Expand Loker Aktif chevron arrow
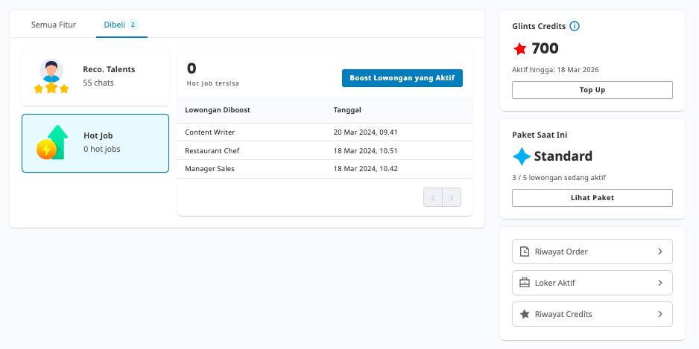The height and width of the screenshot is (349, 699). click(660, 283)
